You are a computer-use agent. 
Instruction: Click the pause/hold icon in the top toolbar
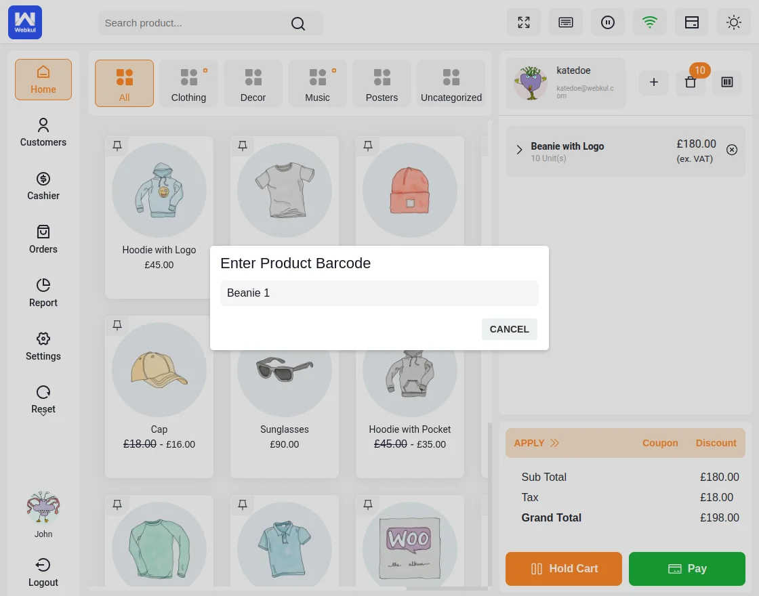(608, 22)
